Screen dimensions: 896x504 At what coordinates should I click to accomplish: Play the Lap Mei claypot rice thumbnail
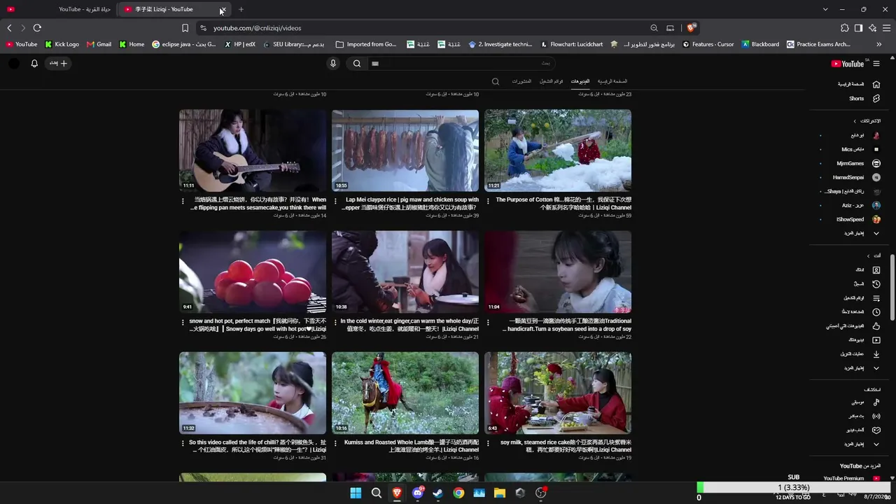[x=405, y=150]
